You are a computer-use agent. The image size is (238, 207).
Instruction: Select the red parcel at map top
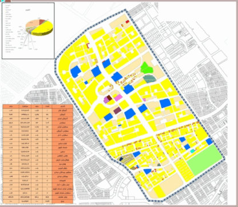pyautogui.click(x=128, y=22)
